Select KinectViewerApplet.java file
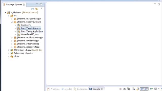 click(32, 31)
